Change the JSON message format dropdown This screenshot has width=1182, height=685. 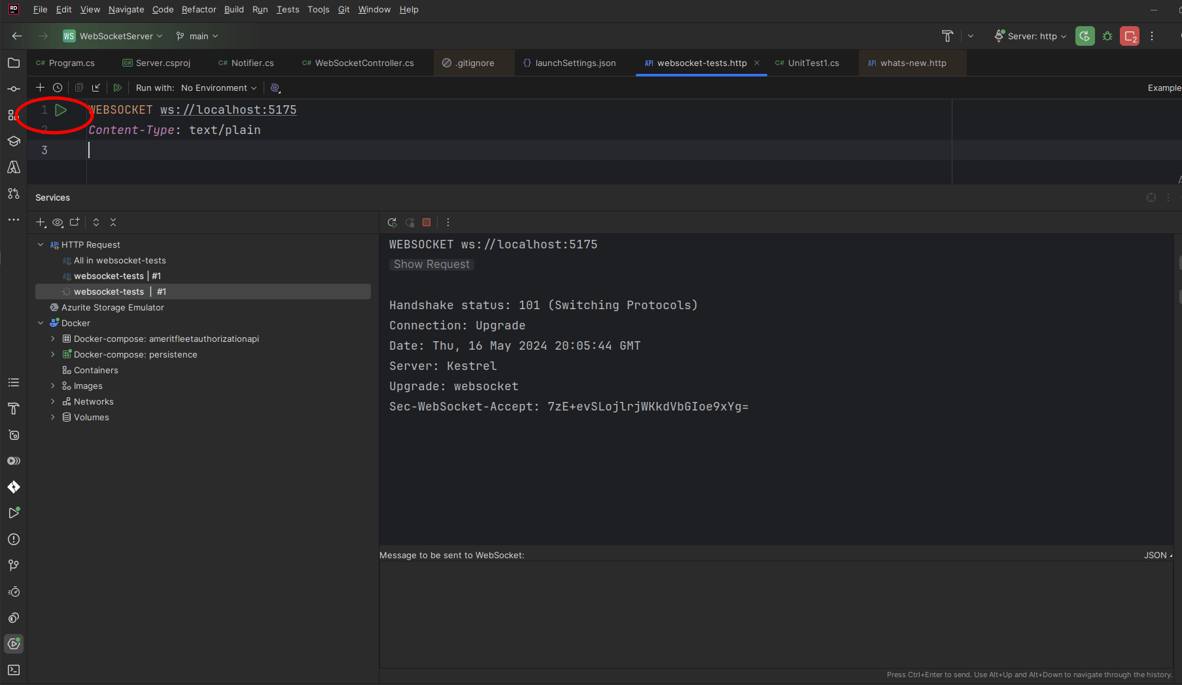coord(1158,555)
